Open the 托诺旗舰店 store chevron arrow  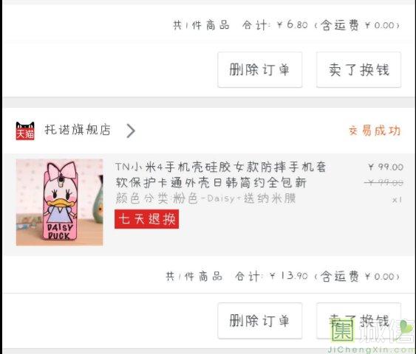(x=131, y=131)
